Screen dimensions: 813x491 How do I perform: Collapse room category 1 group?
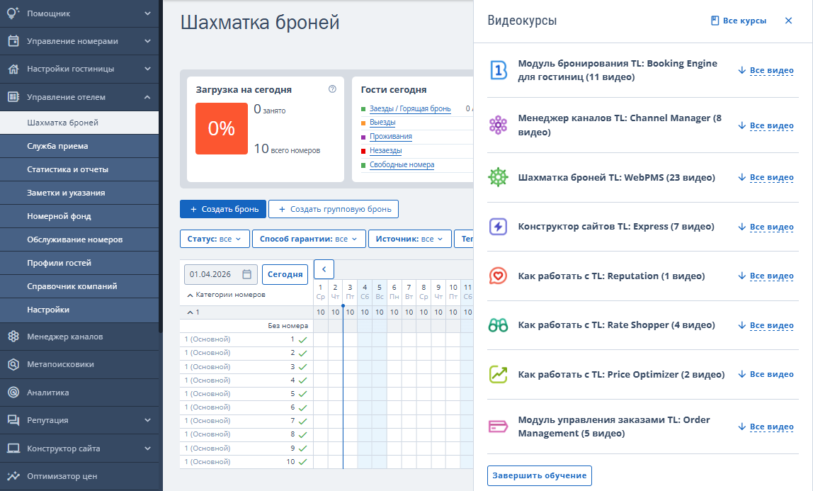[x=190, y=312]
